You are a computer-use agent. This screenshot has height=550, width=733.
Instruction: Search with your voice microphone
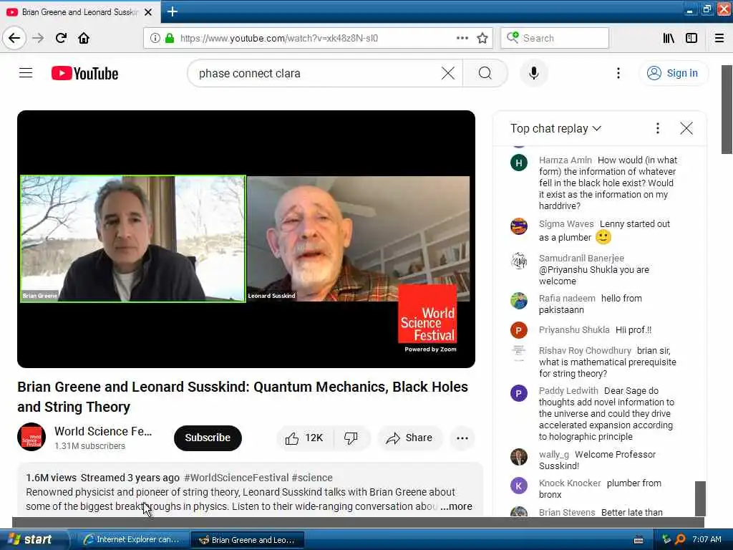coord(534,73)
